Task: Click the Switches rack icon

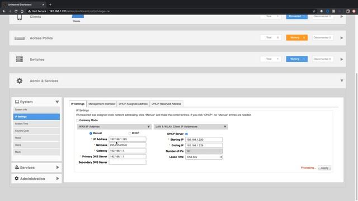Action: 20,59
